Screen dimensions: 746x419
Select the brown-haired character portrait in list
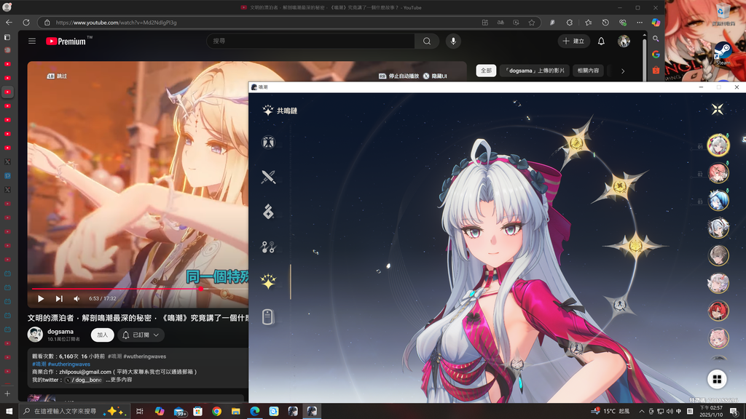pos(718,255)
